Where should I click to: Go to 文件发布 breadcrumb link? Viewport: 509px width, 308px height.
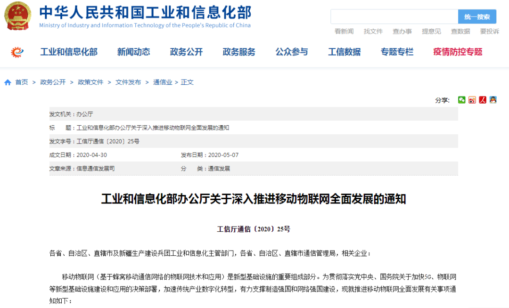pos(128,82)
